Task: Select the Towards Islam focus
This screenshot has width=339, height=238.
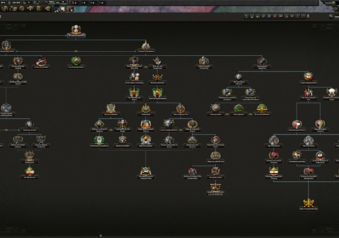Action: (215, 110)
